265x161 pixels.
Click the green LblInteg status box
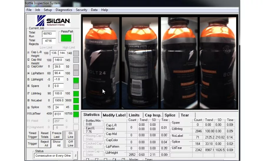76,94
